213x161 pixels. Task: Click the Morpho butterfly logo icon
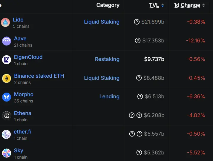[x=7, y=97]
